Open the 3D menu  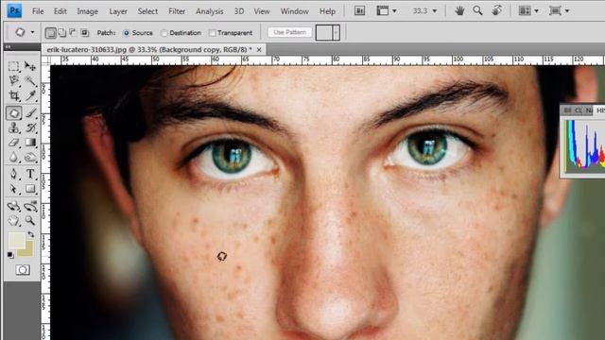239,11
